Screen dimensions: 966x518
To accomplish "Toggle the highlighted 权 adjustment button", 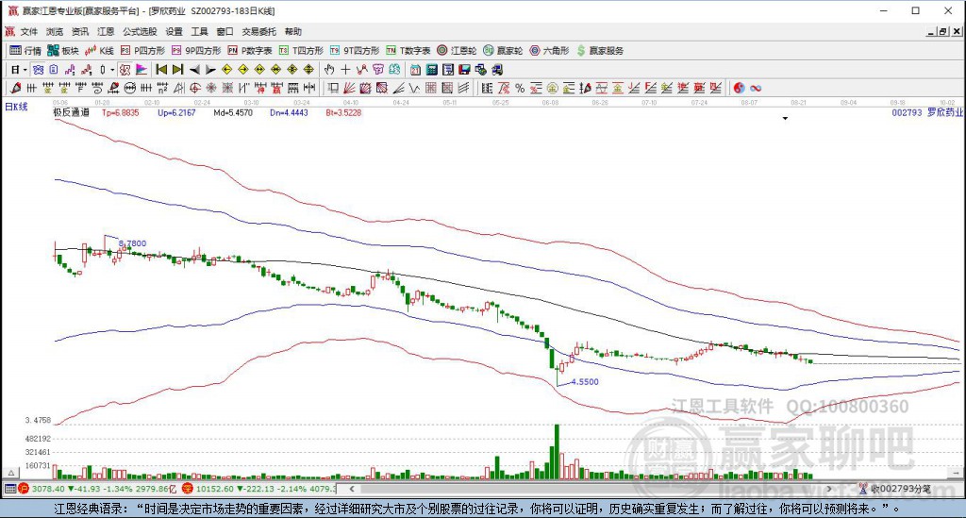I will coord(125,70).
